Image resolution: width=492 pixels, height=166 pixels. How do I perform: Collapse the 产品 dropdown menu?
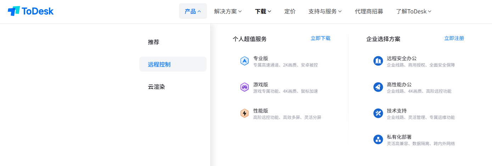193,11
